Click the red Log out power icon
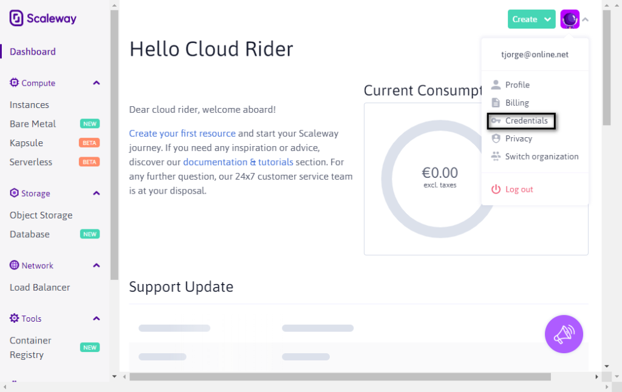This screenshot has width=622, height=392. (496, 189)
